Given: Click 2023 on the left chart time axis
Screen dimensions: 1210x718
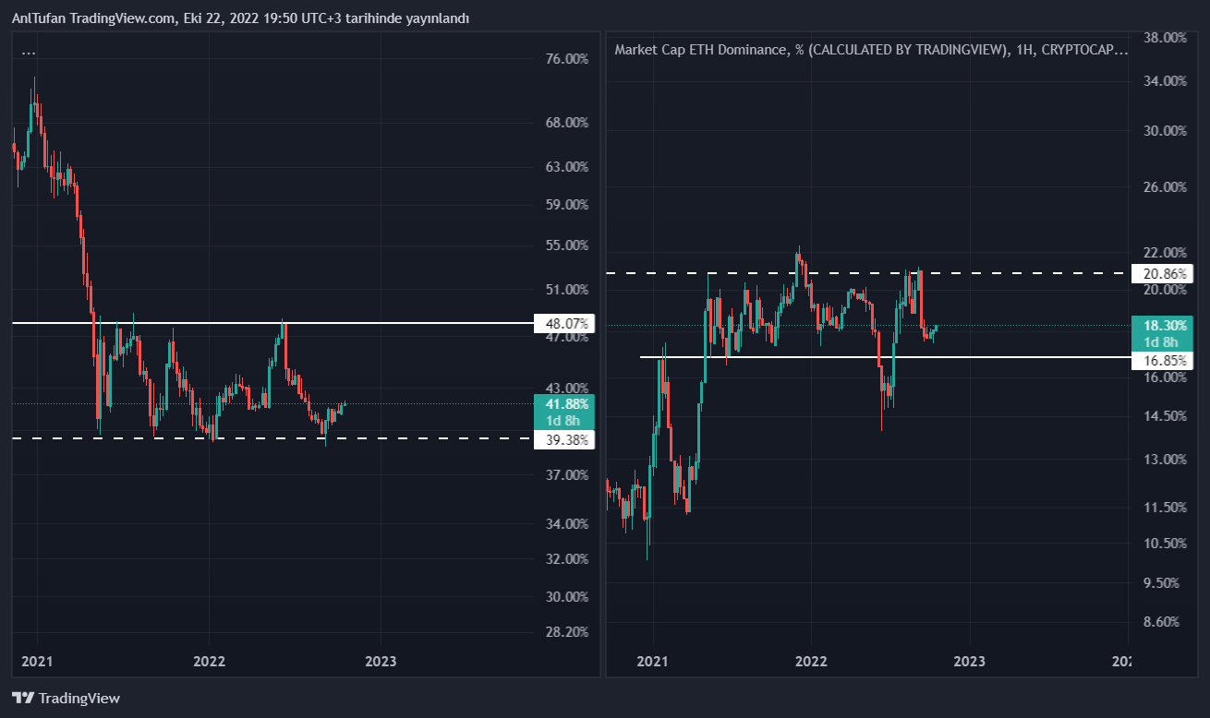Looking at the screenshot, I should pos(381,662).
